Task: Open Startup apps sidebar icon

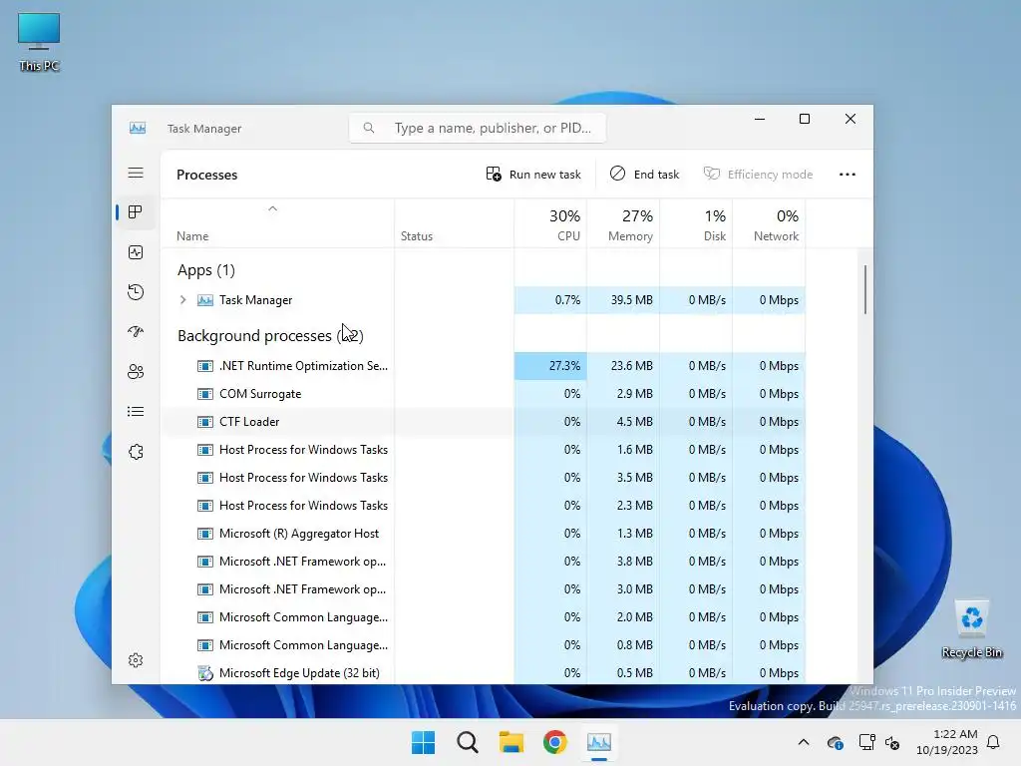Action: tap(136, 331)
